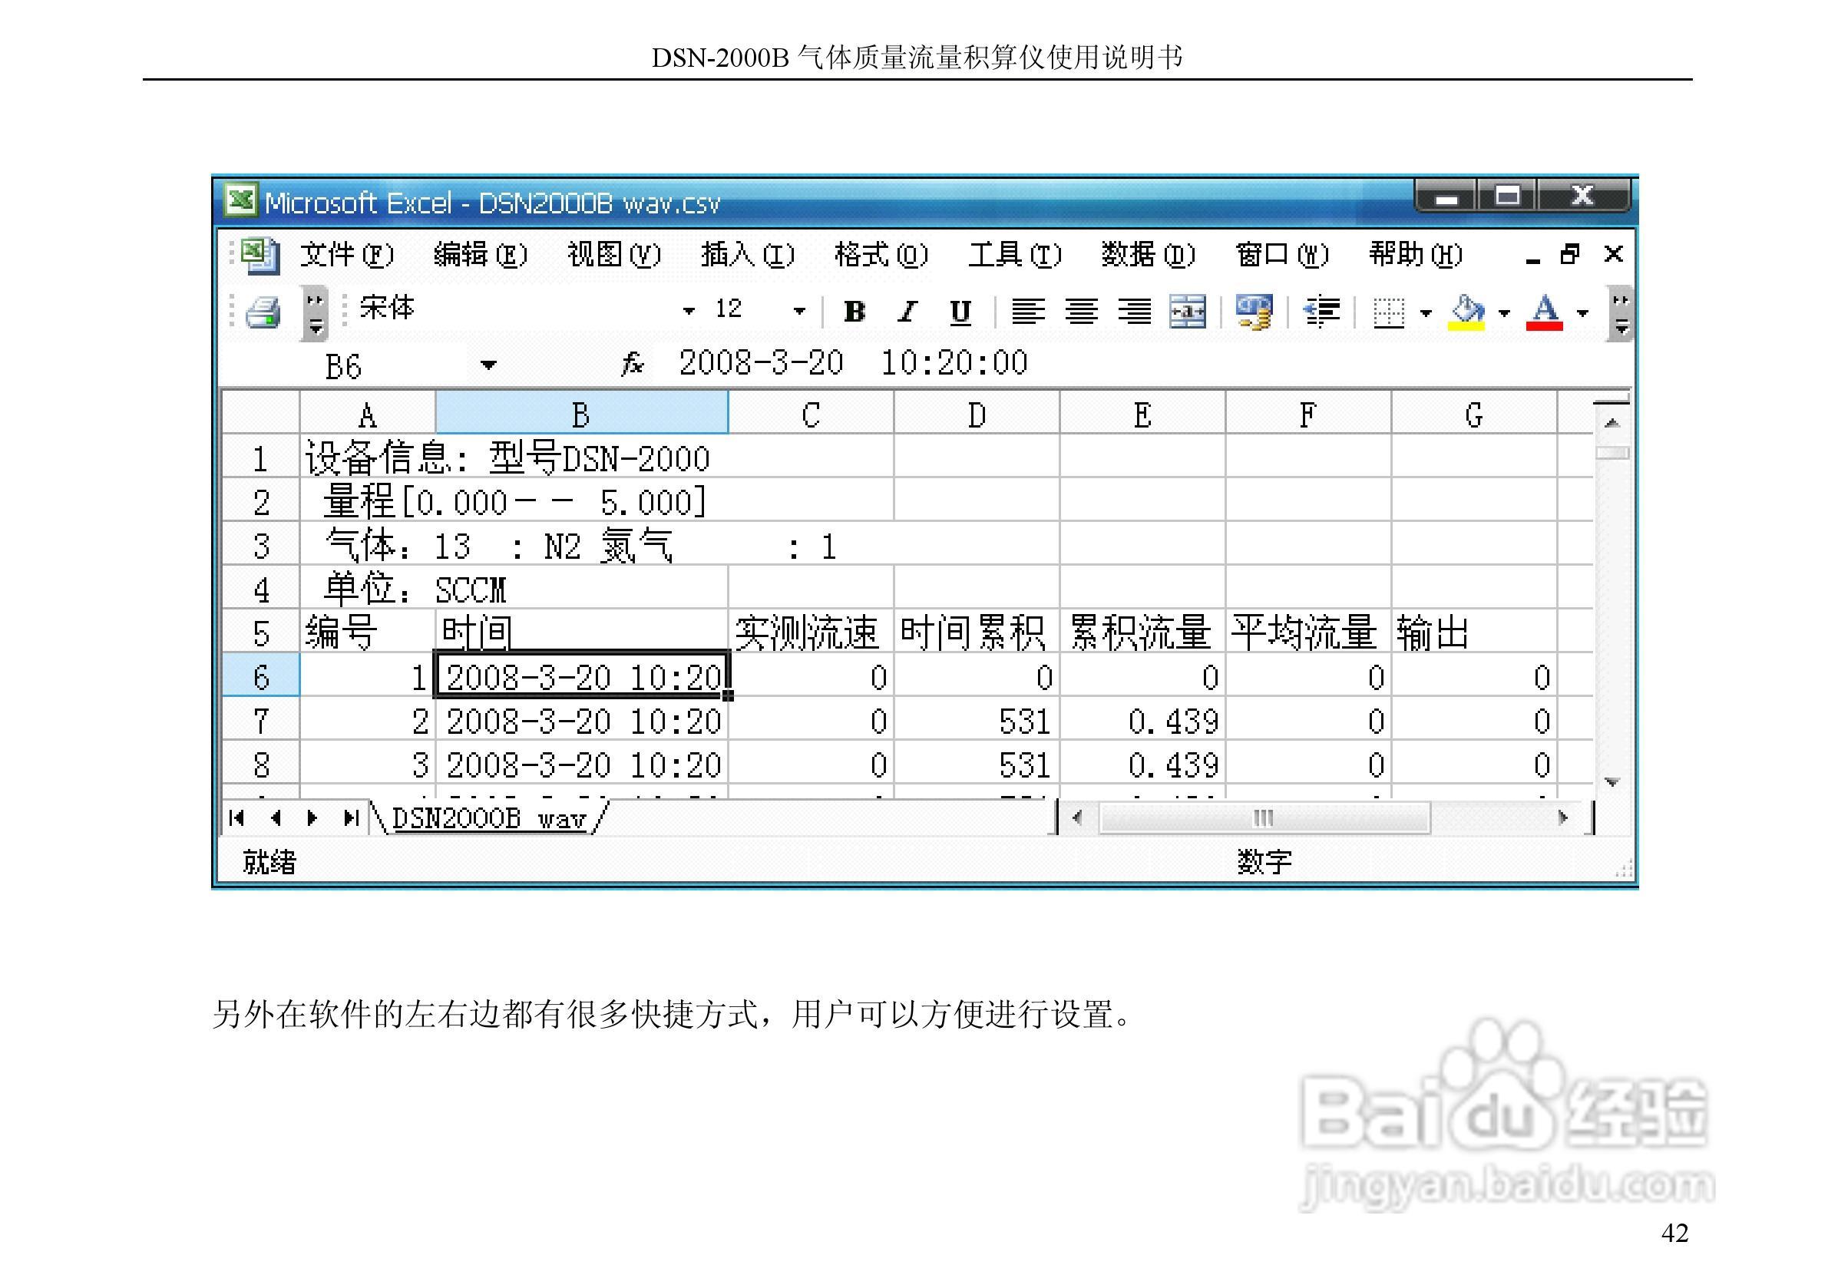Click the decrease indent icon
The height and width of the screenshot is (1288, 1828).
coord(1321,311)
